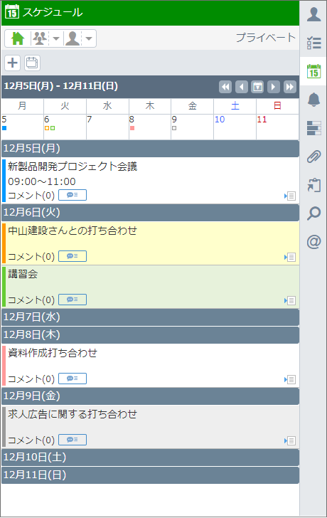Open the user selection dropdown arrow

[89, 38]
